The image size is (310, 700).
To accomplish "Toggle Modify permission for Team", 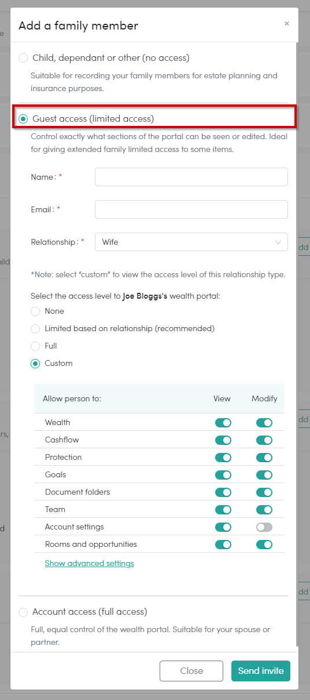I will pyautogui.click(x=264, y=510).
